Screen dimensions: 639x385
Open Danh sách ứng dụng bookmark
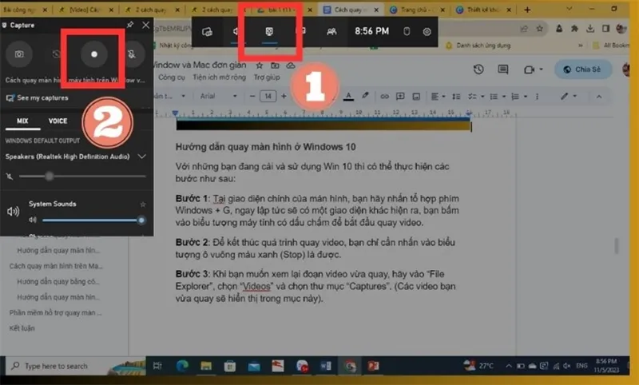click(478, 46)
